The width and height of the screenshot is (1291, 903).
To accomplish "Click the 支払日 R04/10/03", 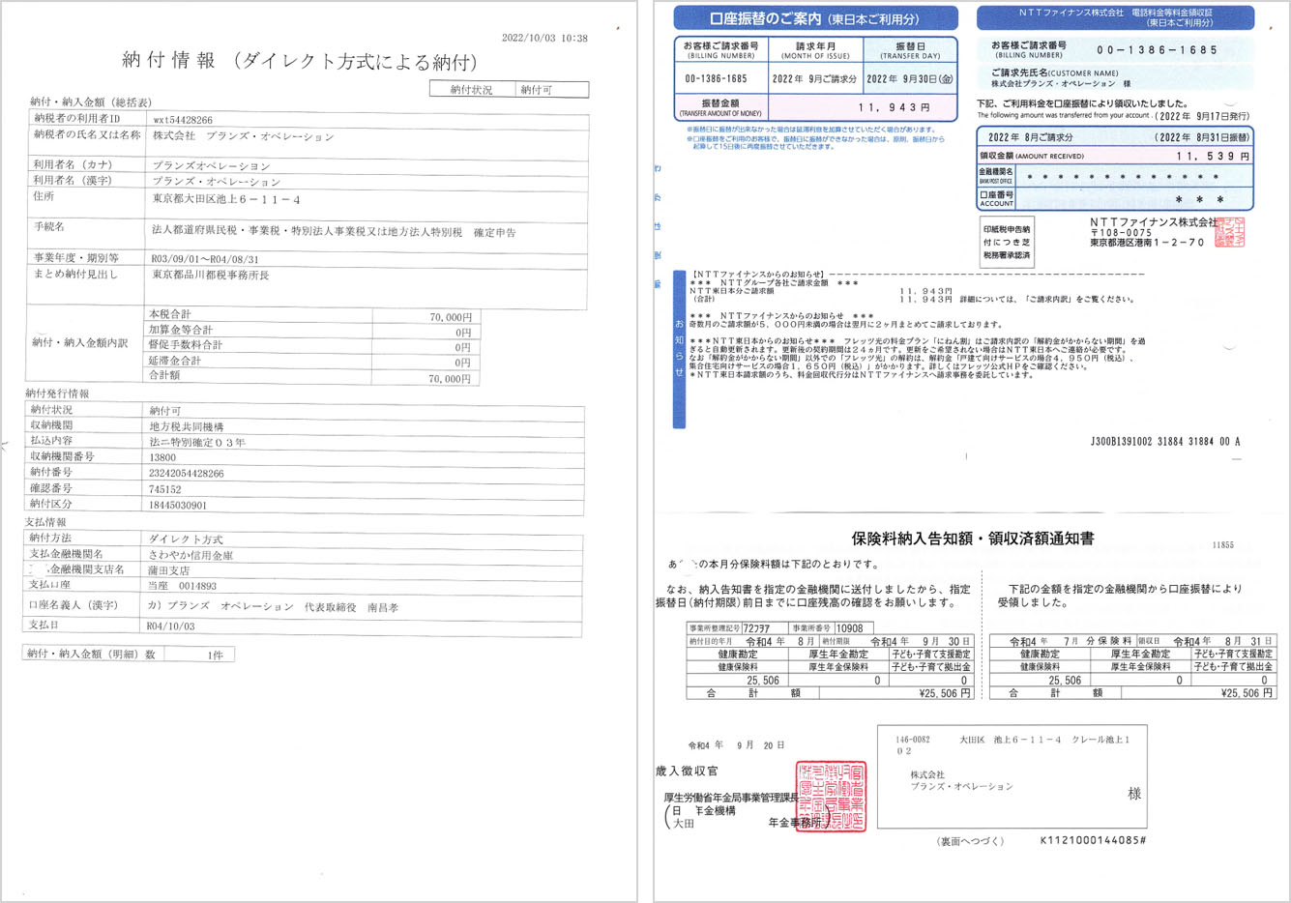I will pyautogui.click(x=170, y=626).
